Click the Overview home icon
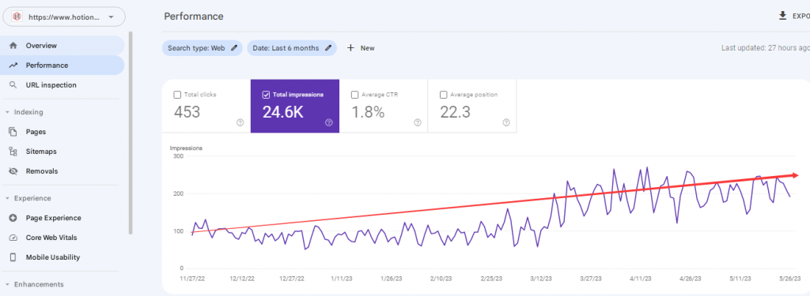 pyautogui.click(x=13, y=45)
